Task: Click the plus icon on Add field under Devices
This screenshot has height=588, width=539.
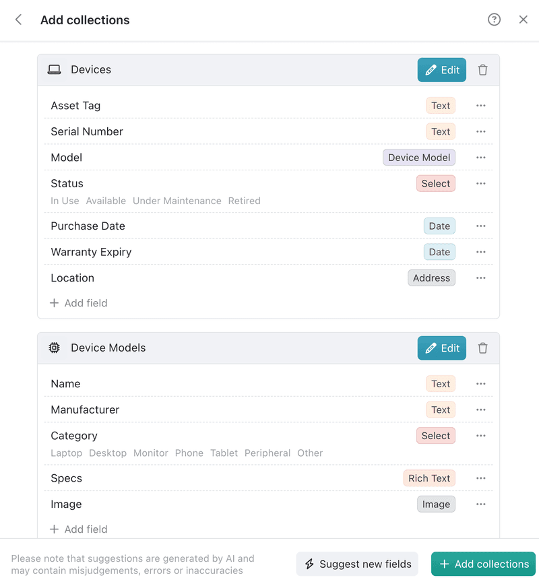Action: pos(53,303)
